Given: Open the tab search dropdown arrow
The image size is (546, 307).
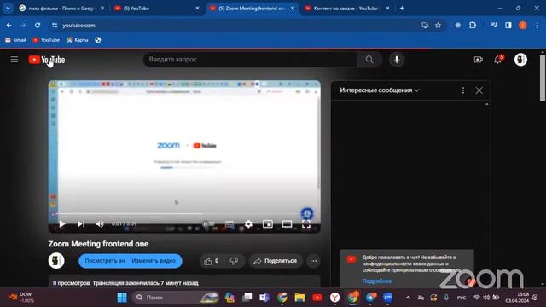Looking at the screenshot, I should (8, 8).
